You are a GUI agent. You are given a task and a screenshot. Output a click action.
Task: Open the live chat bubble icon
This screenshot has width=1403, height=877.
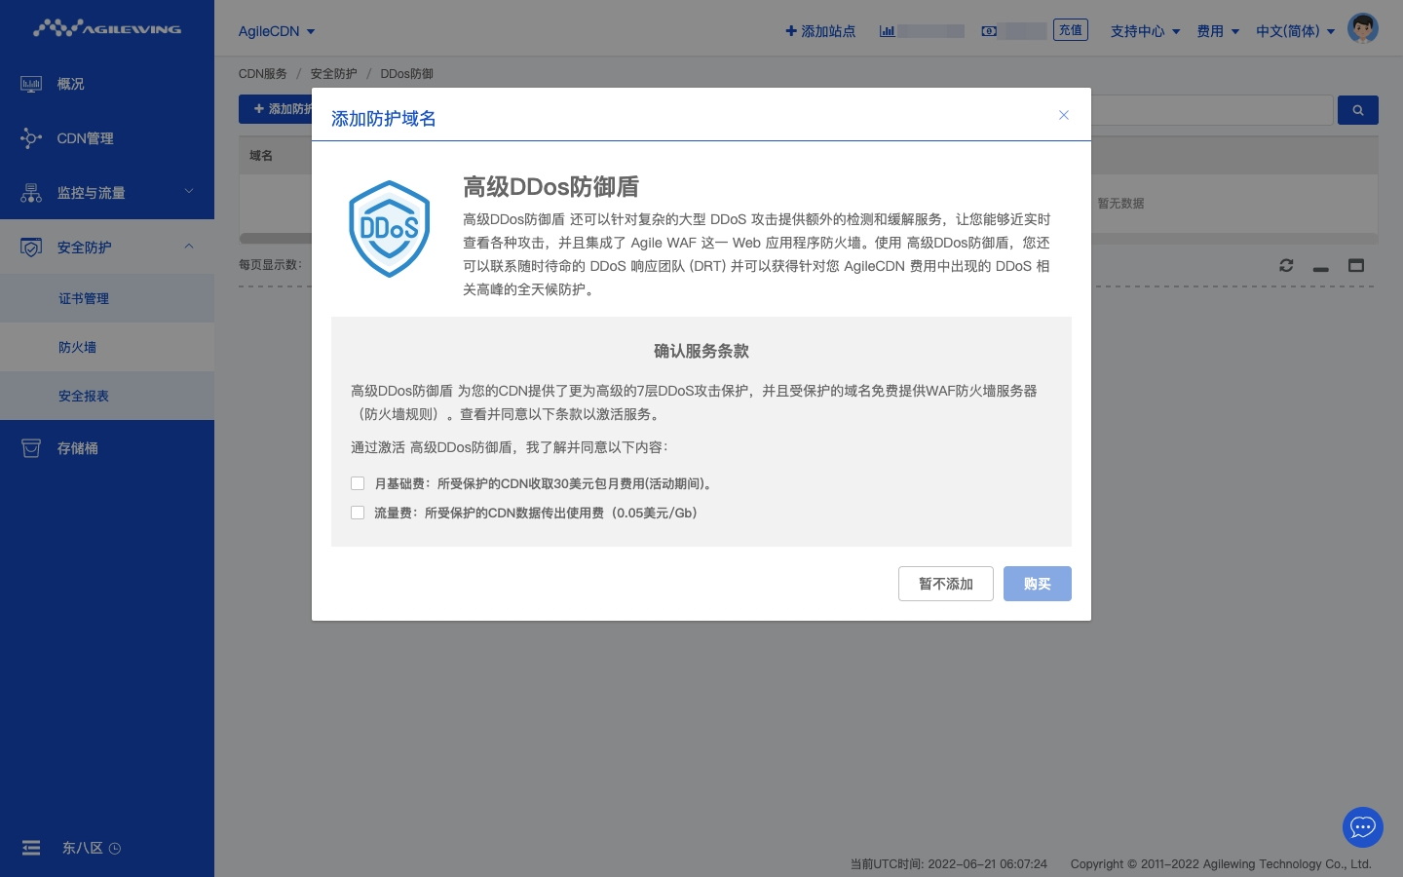coord(1362,827)
